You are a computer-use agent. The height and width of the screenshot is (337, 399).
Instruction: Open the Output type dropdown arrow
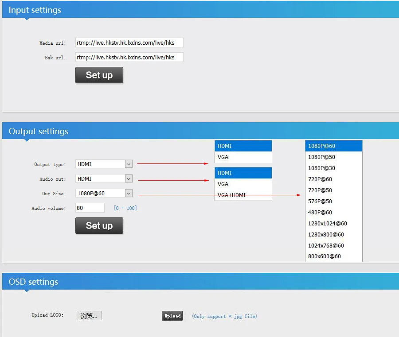[129, 164]
